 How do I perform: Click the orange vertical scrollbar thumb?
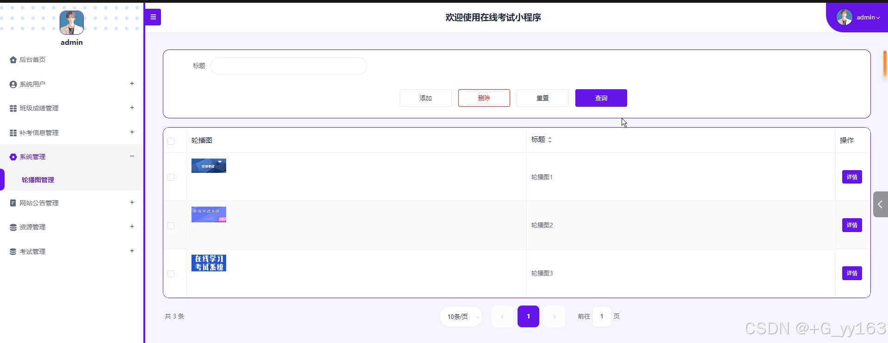click(885, 63)
